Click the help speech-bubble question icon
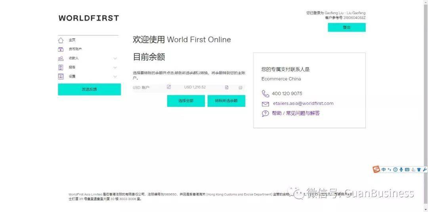Viewport: 428px width, 212px height. coord(265,114)
